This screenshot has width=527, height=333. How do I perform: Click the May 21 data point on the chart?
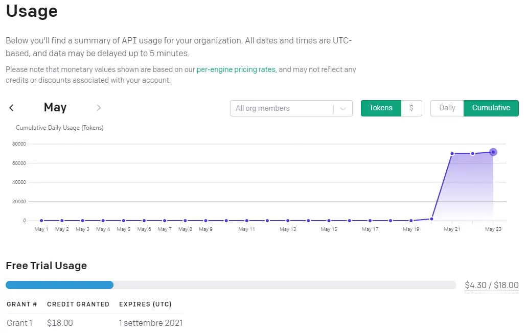452,153
